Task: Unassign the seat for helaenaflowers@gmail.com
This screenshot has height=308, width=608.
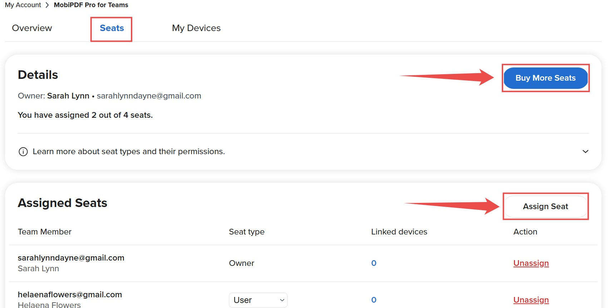Action: (531, 300)
